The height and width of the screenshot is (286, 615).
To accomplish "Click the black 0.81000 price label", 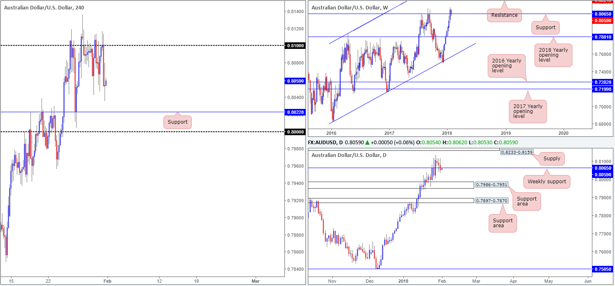I will (295, 46).
